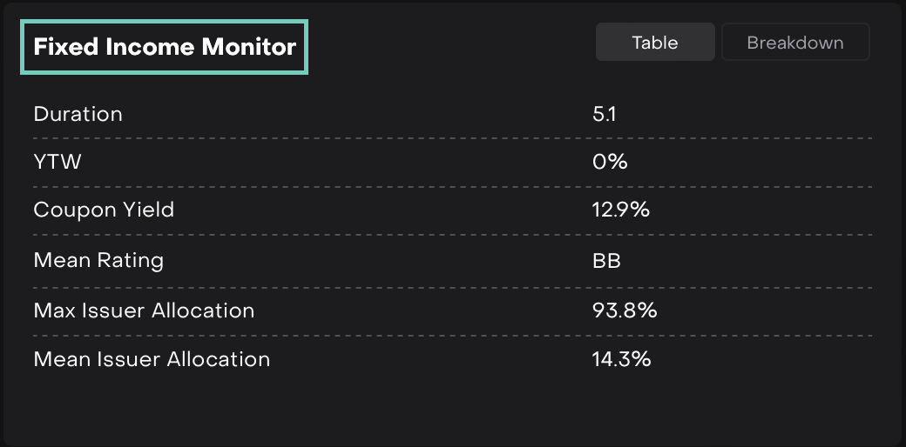Select the Coupon Yield label
Screen dimensions: 906x447
coord(104,210)
